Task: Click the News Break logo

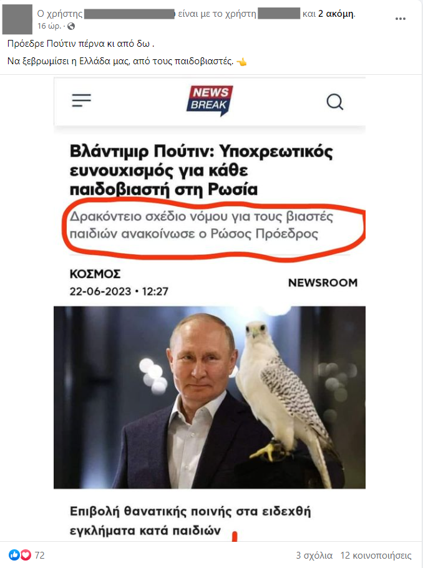Action: click(210, 101)
